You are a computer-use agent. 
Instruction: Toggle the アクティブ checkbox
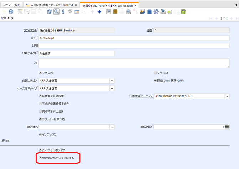coord(40,73)
